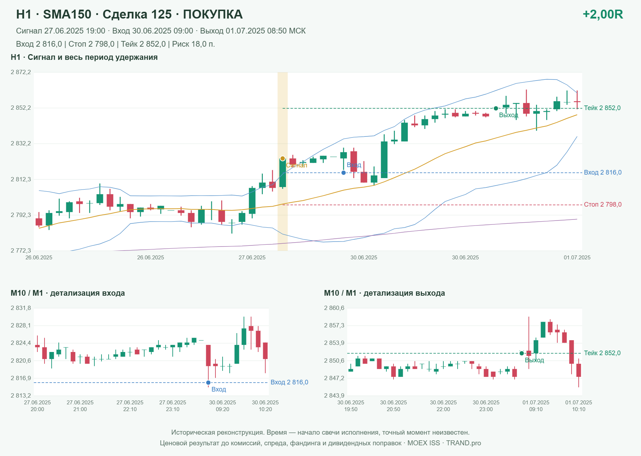This screenshot has width=641, height=456.
Task: Click the 'Вход 2 816,0' label in the entry detail chart
Action: coord(289,382)
